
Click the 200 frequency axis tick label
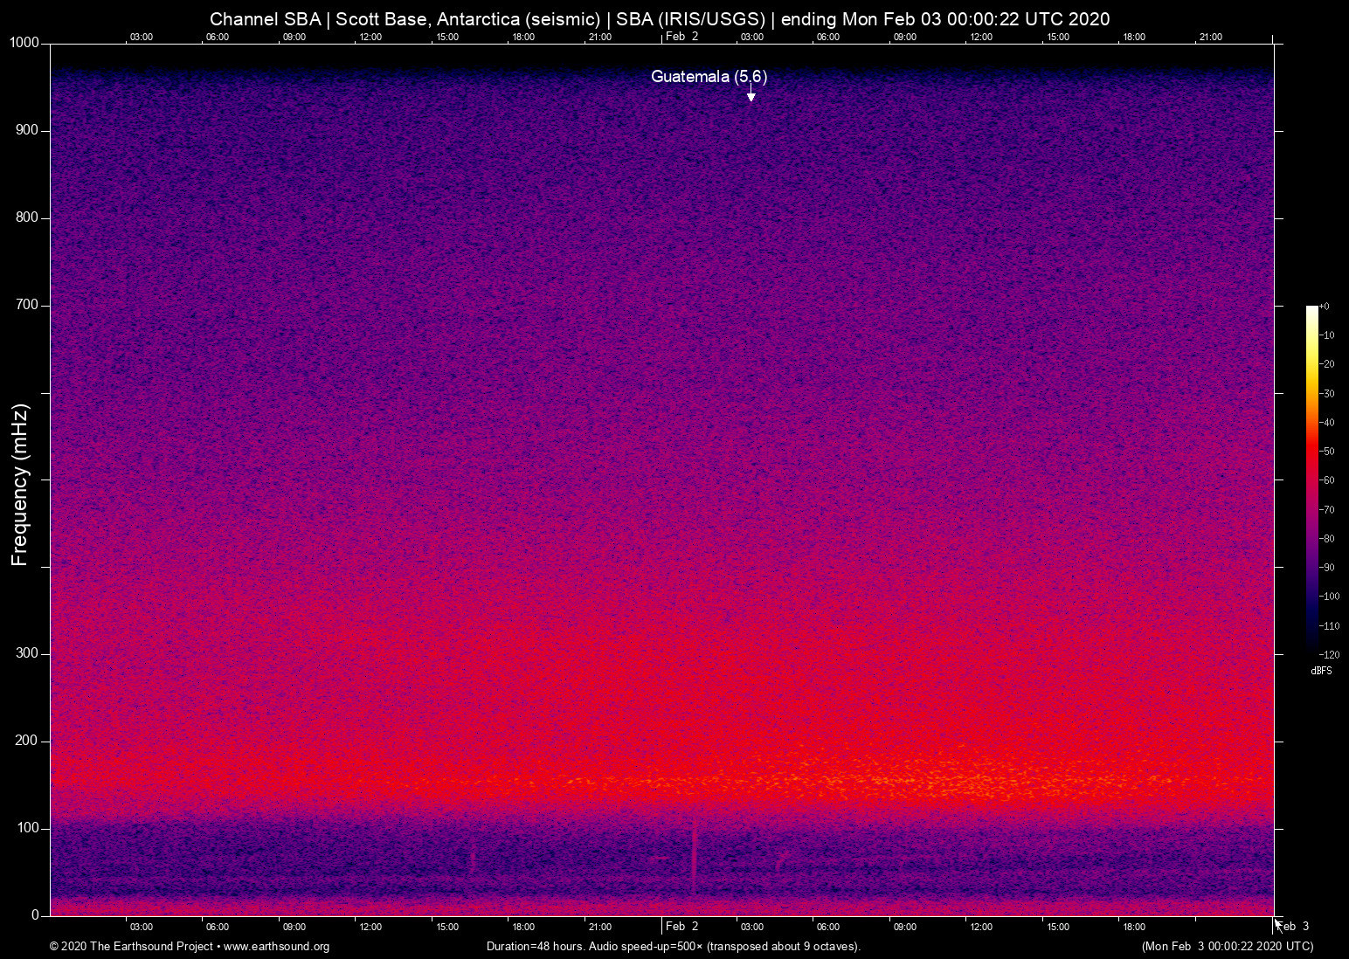click(x=27, y=741)
